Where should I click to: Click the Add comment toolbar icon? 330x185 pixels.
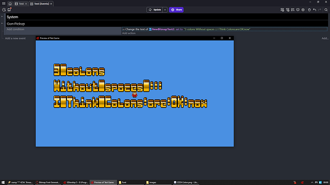tap(298, 10)
